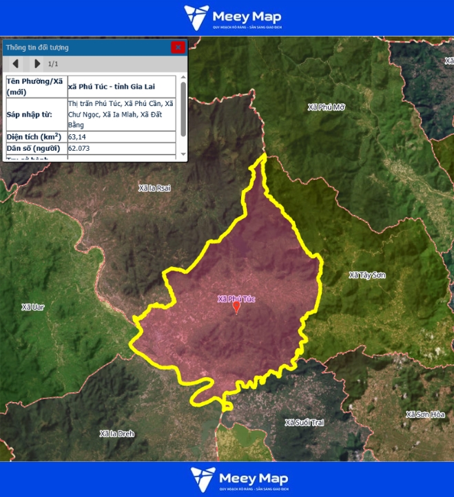Viewport: 454px width, 497px height.
Task: Select Xã Tây Sơn on the map
Action: pos(367,275)
